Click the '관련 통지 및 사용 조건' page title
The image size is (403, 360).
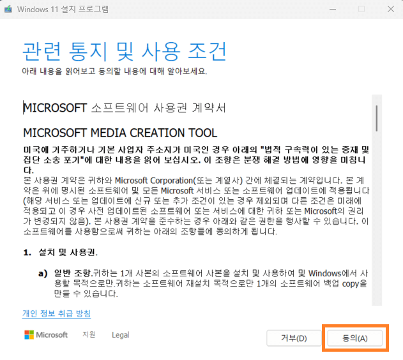[x=125, y=51]
